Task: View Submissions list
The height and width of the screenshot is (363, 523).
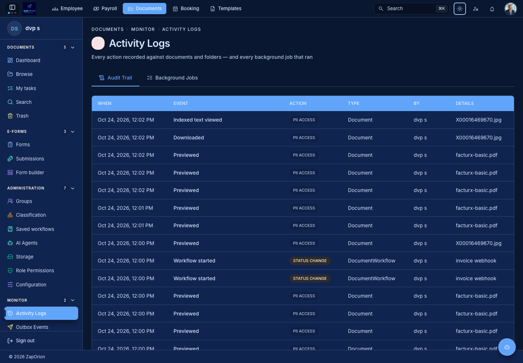Action: [x=41, y=159]
